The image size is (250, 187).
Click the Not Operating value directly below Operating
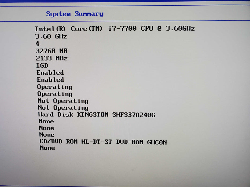(x=63, y=101)
